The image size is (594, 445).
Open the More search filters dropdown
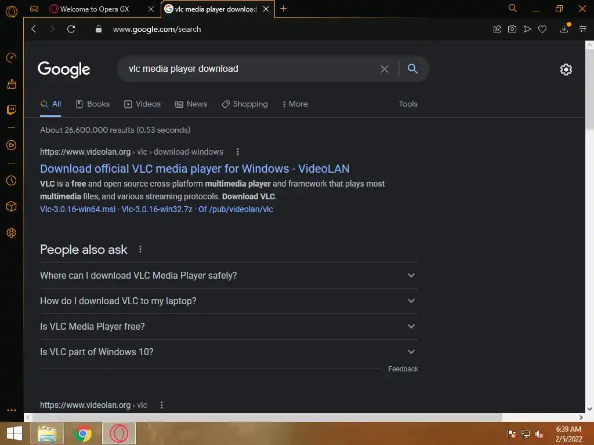pyautogui.click(x=295, y=104)
